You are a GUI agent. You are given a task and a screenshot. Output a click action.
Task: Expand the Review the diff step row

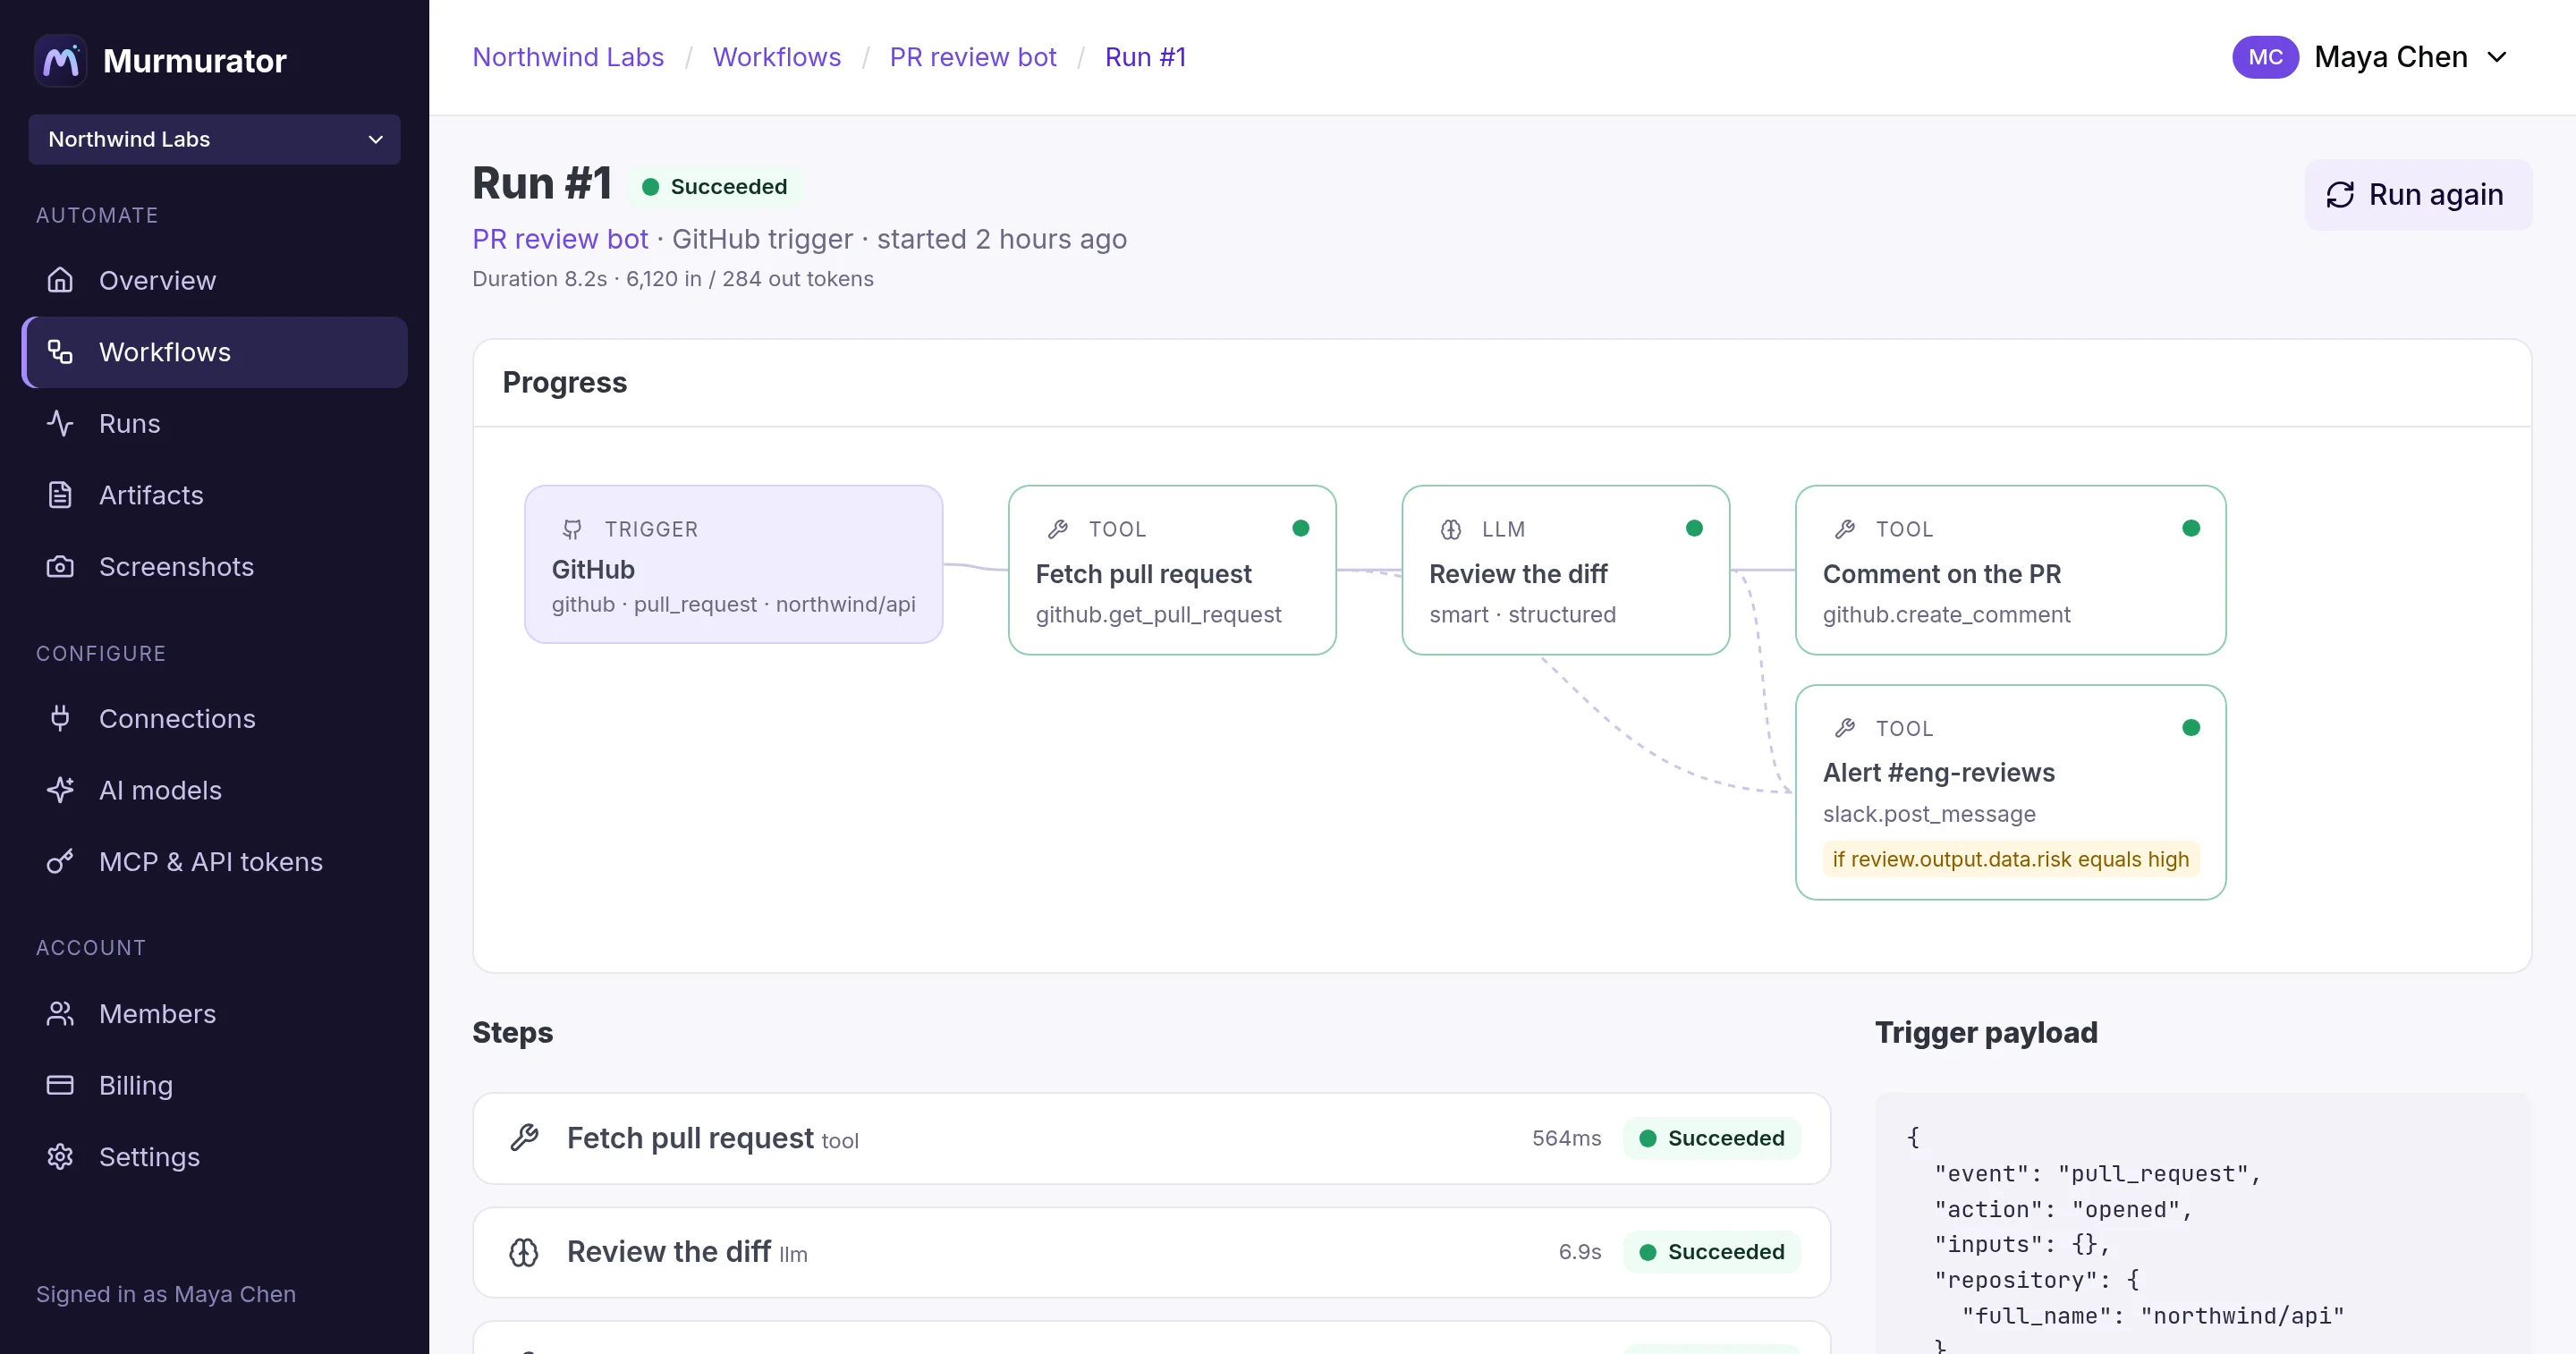click(x=1151, y=1252)
